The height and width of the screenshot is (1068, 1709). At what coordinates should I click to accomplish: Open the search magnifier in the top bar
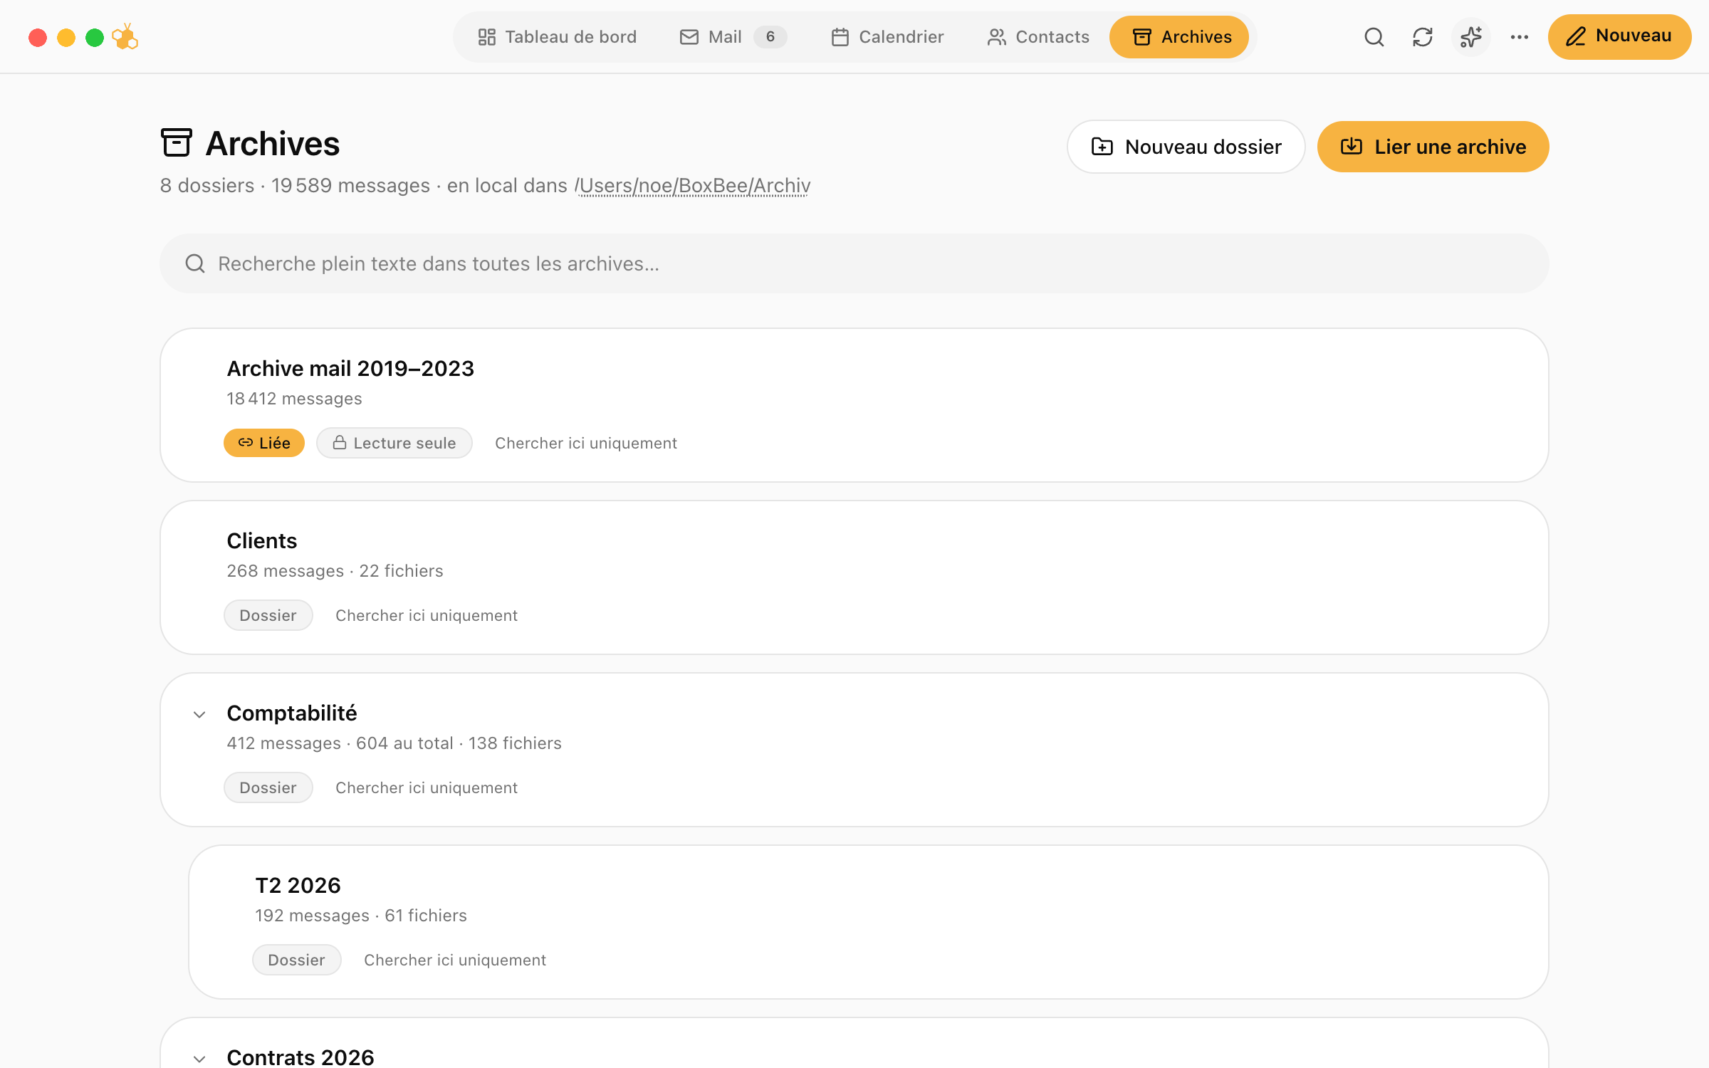click(x=1374, y=37)
